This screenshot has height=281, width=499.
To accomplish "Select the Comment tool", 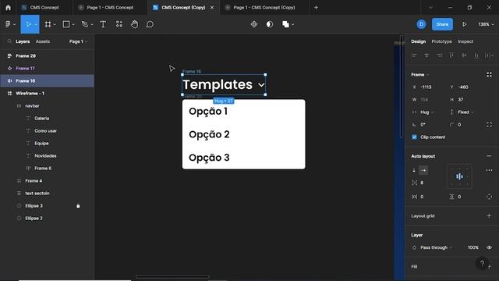I will click(x=150, y=24).
